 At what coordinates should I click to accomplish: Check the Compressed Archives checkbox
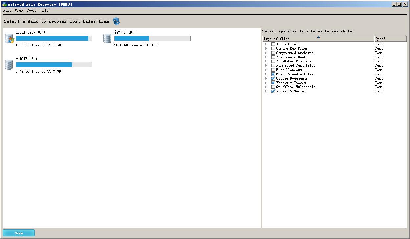click(x=273, y=53)
